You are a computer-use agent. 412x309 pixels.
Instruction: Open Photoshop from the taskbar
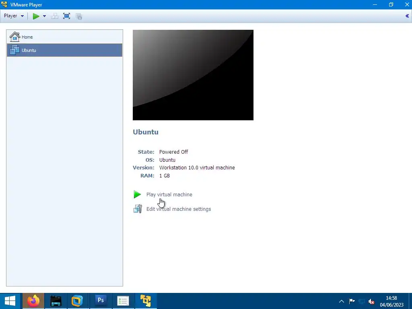[101, 301]
